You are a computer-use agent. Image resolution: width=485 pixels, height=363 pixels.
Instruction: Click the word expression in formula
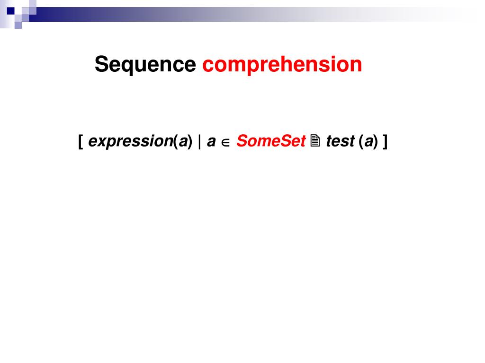tap(131, 142)
